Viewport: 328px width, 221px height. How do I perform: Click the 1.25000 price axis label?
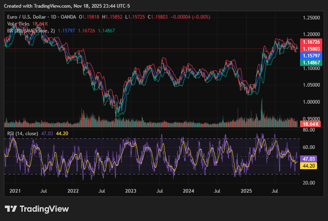(x=312, y=18)
